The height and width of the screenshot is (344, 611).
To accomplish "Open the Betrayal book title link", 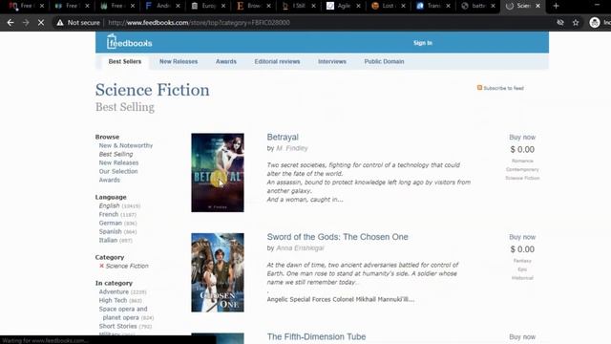I will [283, 137].
